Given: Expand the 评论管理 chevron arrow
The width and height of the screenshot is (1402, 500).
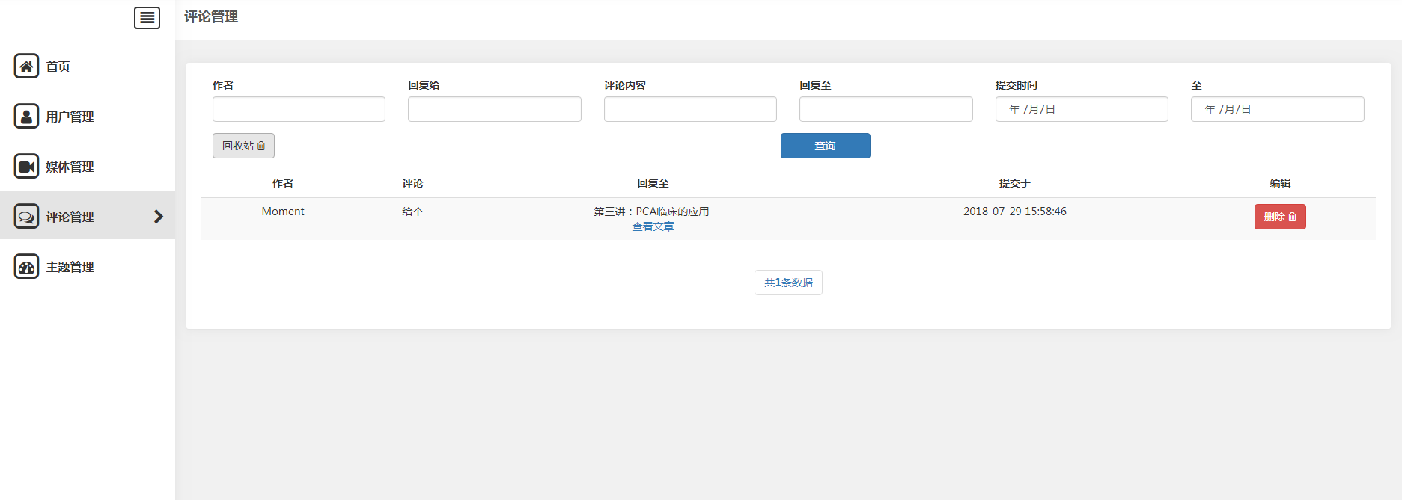Looking at the screenshot, I should 158,217.
